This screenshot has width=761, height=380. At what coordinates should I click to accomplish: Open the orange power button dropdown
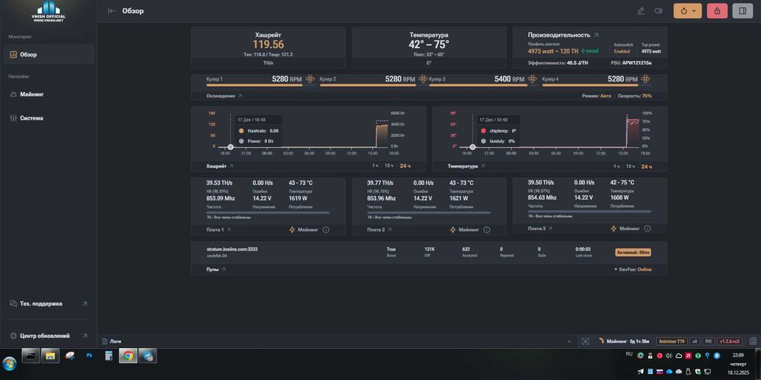coord(688,11)
